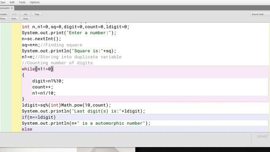This screenshot has height=152, width=270.
Task: Click the '//Storing into duplicate variable' comment
Action: click(78, 57)
